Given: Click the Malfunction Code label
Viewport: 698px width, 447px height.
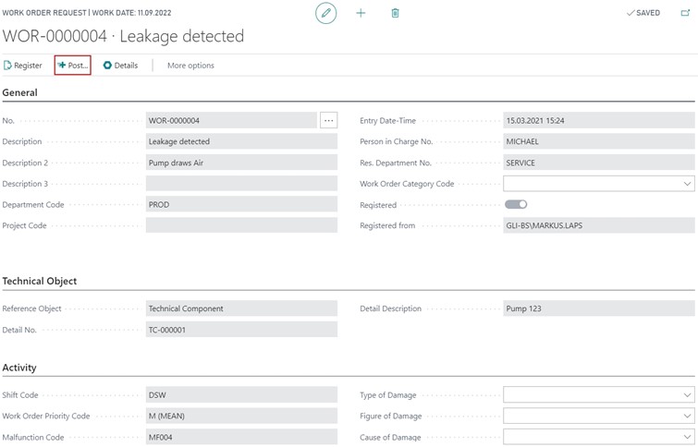Looking at the screenshot, I should point(33,437).
